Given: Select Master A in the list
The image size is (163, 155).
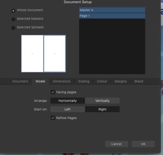Looking at the screenshot, I should tap(112, 10).
